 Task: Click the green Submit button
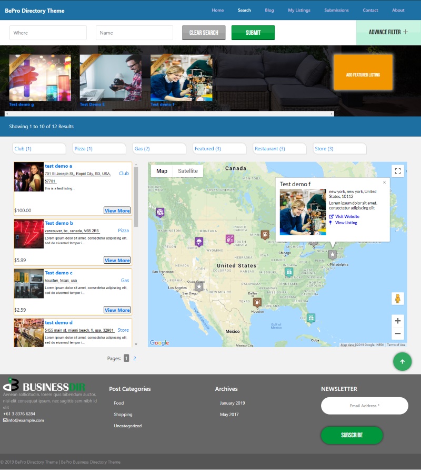click(253, 33)
